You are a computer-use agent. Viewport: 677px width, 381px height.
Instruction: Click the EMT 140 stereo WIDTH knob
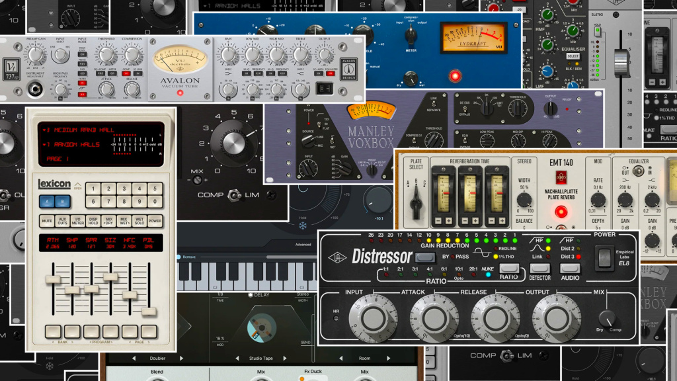[524, 200]
